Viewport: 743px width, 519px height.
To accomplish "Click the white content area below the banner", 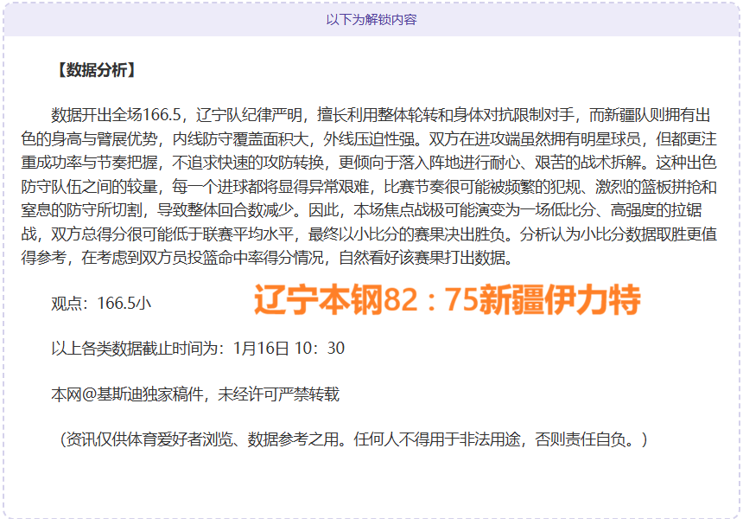I will [x=371, y=484].
